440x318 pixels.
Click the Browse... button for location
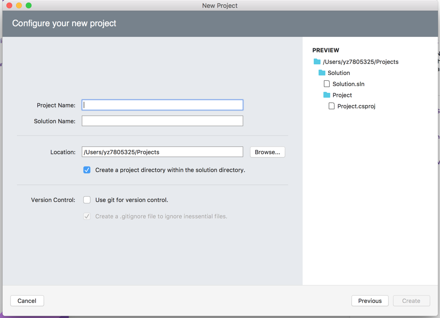[267, 152]
